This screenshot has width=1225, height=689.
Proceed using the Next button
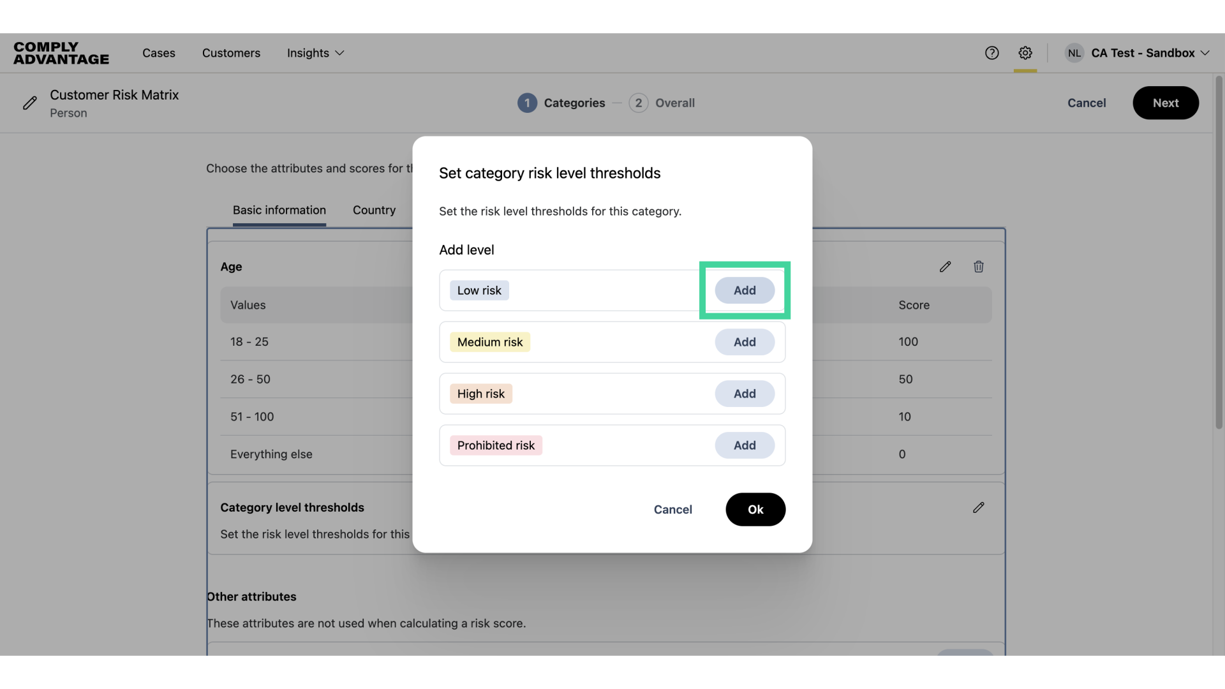point(1165,103)
